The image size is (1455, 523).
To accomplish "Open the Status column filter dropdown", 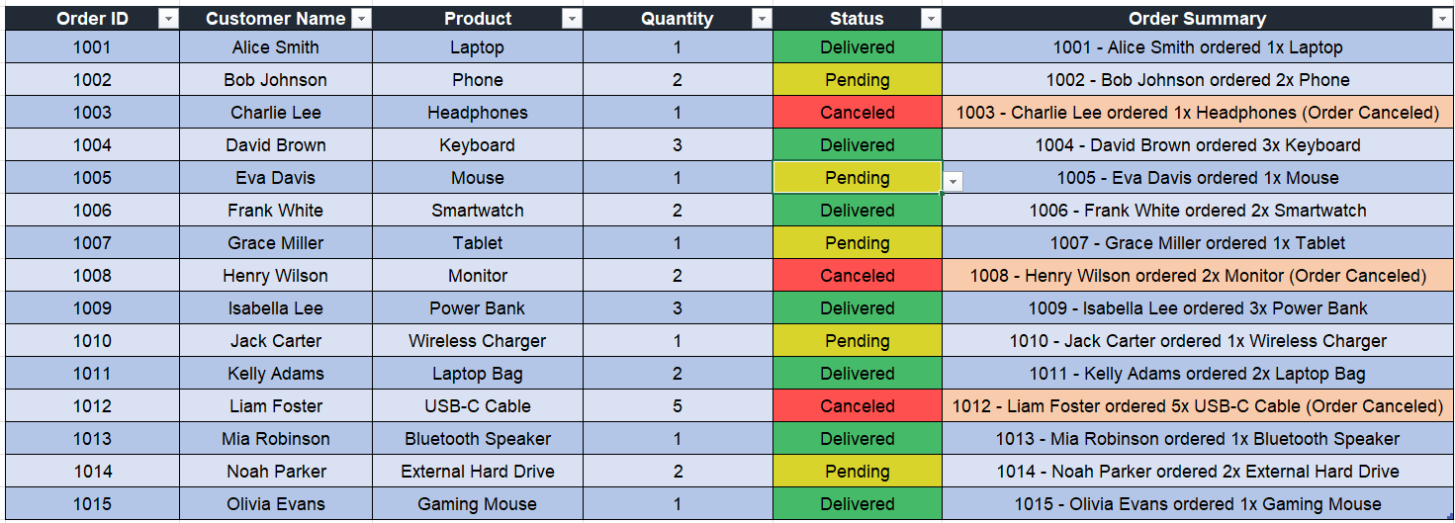I will pyautogui.click(x=931, y=19).
